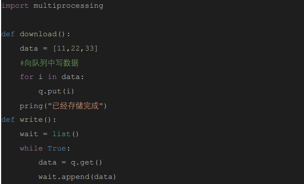Click the for keyword in the loop
304x184 pixels.
tap(27, 77)
